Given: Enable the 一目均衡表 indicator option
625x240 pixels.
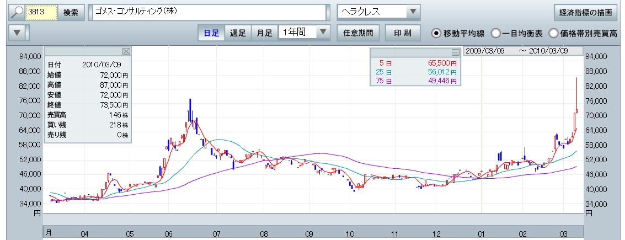Looking at the screenshot, I should [x=496, y=33].
